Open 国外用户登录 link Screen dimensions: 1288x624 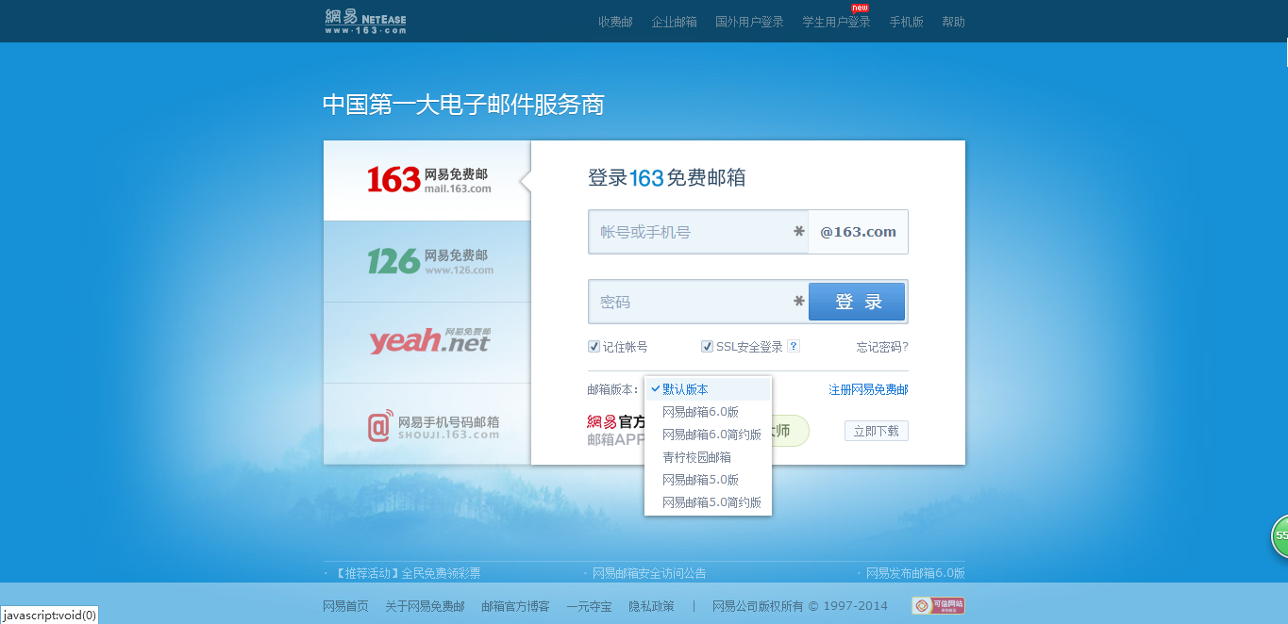click(x=749, y=22)
